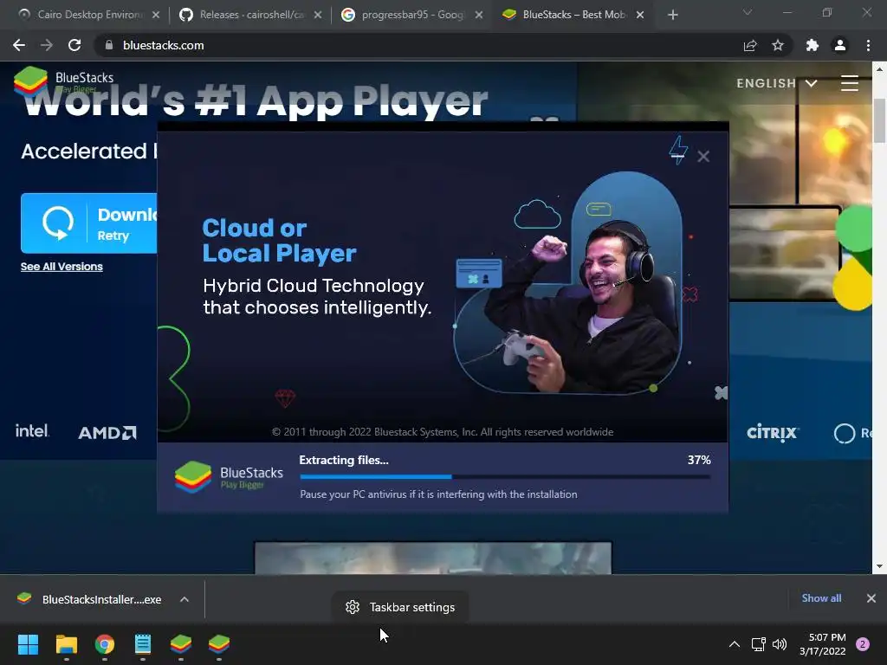Image resolution: width=887 pixels, height=665 pixels.
Task: Open the website hamburger menu
Action: click(849, 83)
